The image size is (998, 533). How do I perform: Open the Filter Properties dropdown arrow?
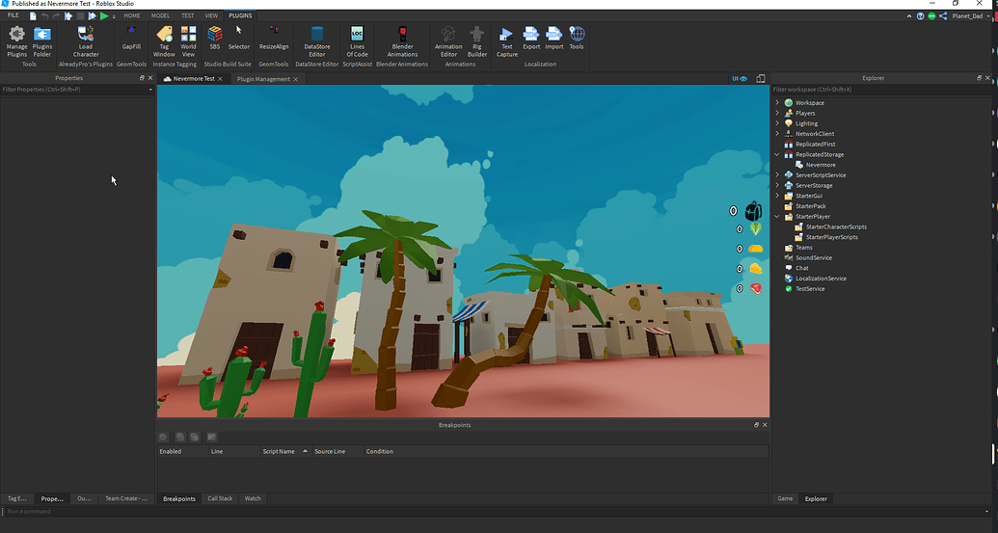150,90
